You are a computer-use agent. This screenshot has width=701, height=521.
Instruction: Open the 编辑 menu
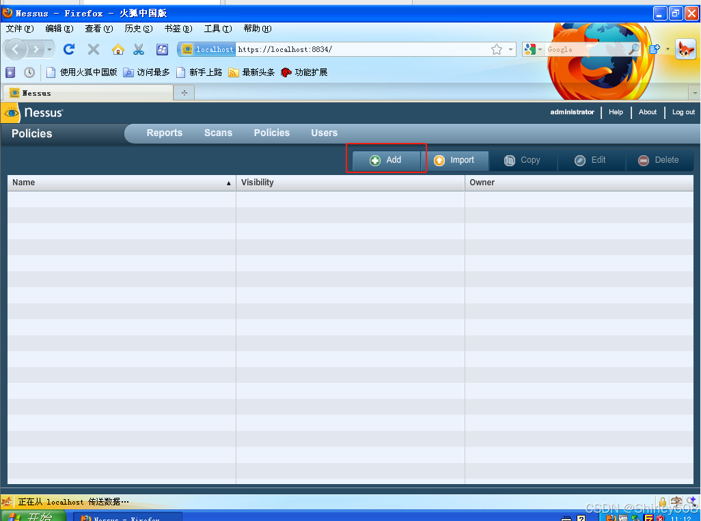pyautogui.click(x=59, y=29)
